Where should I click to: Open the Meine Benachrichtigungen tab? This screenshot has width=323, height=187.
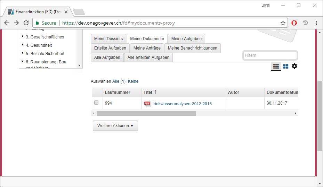pyautogui.click(x=192, y=48)
